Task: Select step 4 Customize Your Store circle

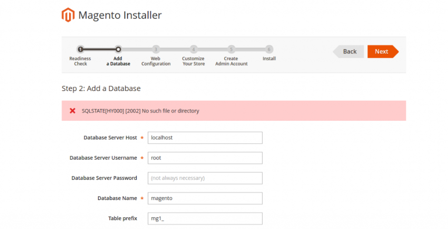Action: coord(193,49)
